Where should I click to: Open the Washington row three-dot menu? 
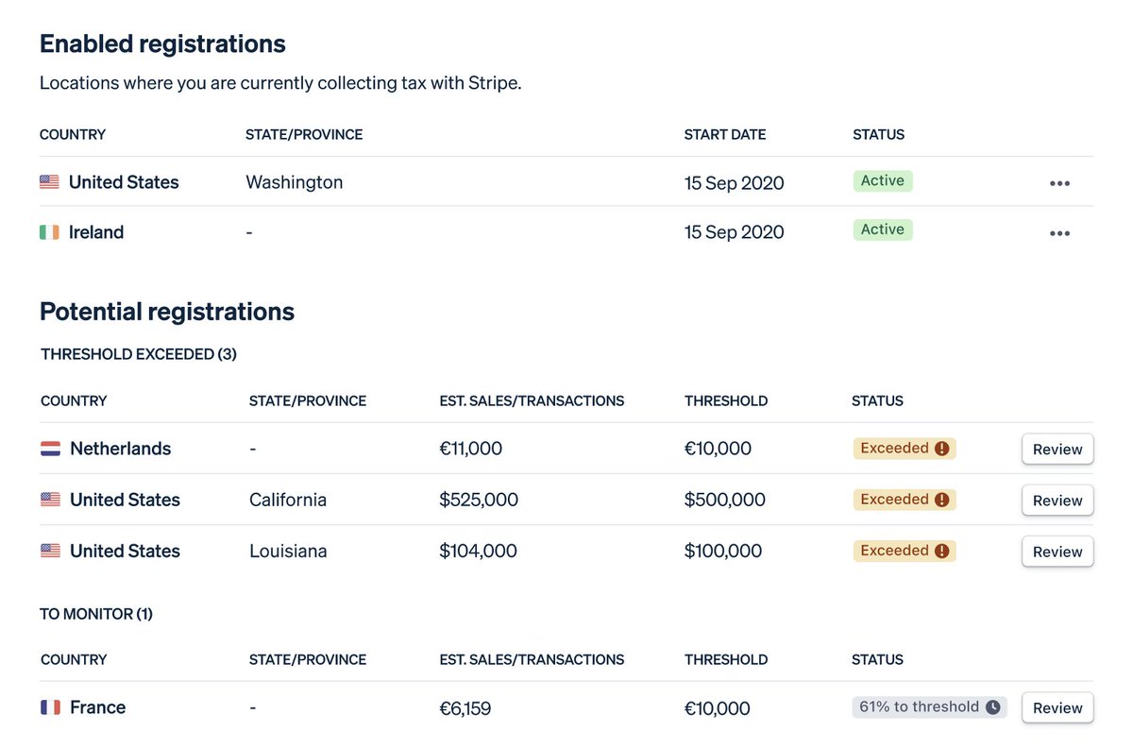coord(1059,183)
